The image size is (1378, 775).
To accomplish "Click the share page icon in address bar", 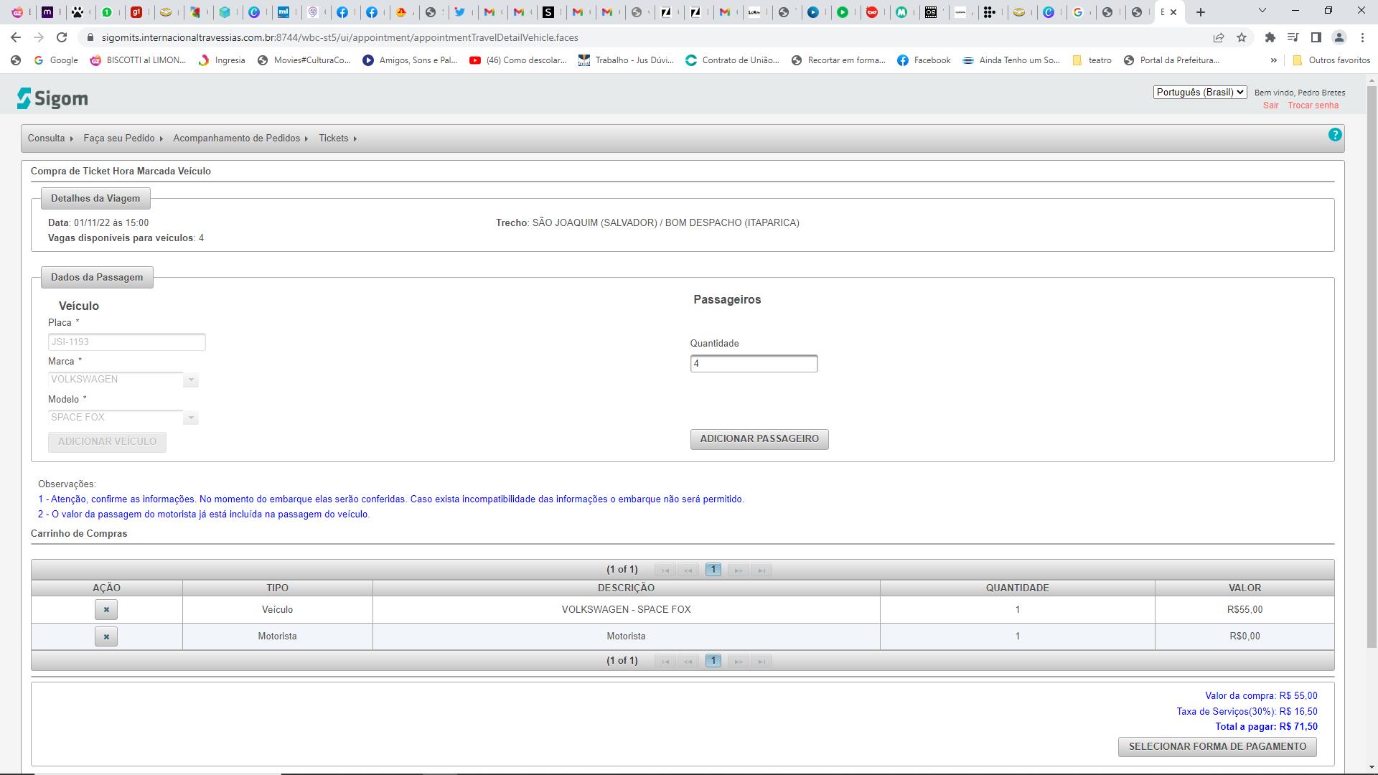I will point(1219,37).
